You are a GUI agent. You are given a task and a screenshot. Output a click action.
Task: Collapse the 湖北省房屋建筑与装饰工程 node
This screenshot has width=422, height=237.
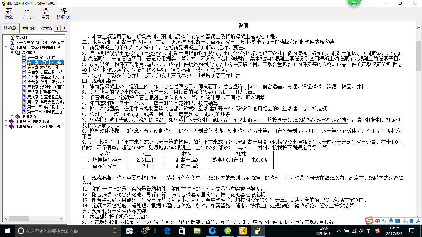pyautogui.click(x=6, y=48)
